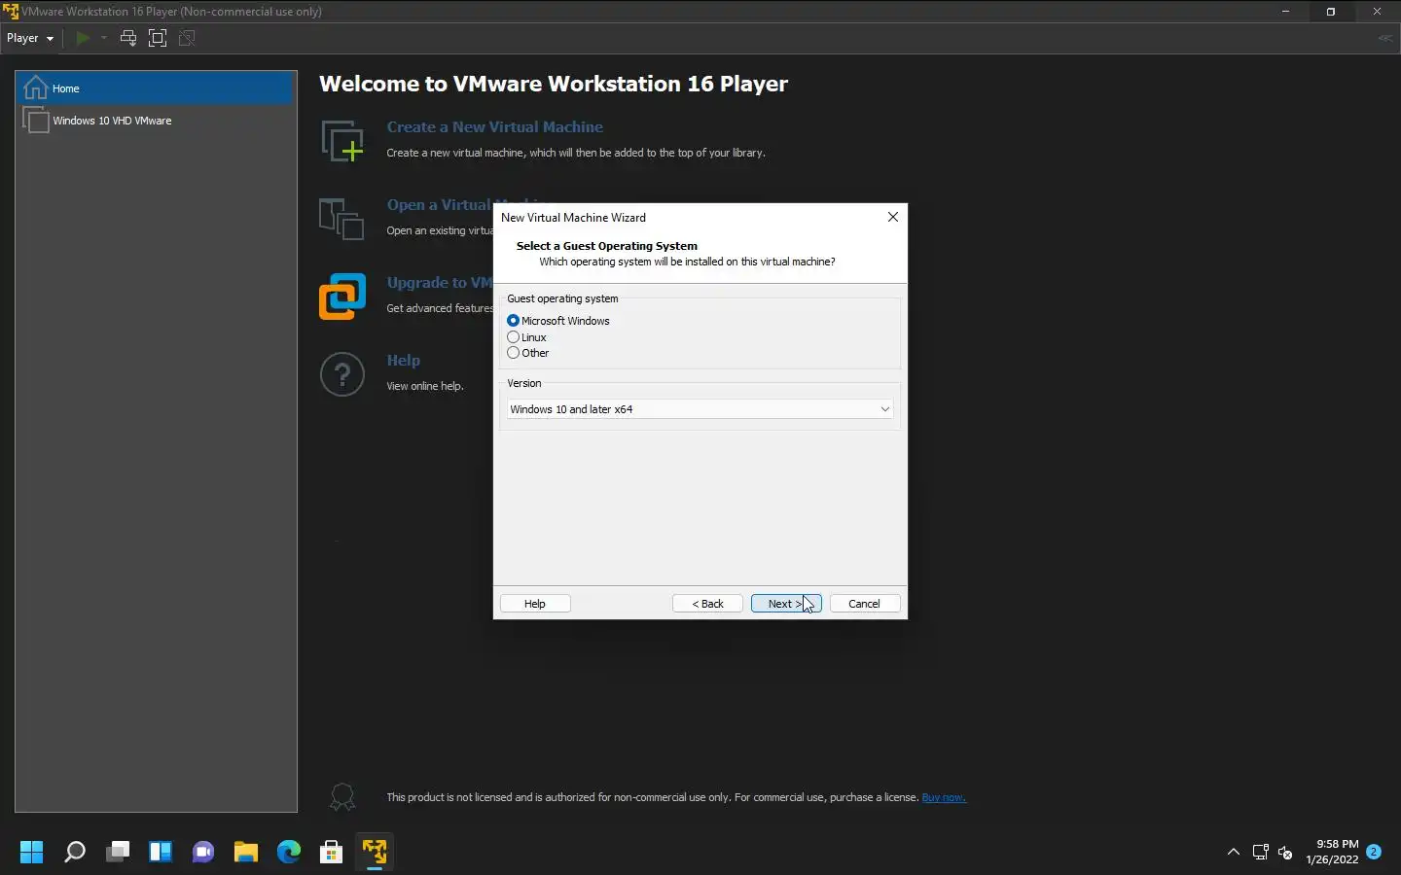Viewport: 1401px width, 875px height.
Task: Open the Help link on welcome page
Action: tap(403, 361)
